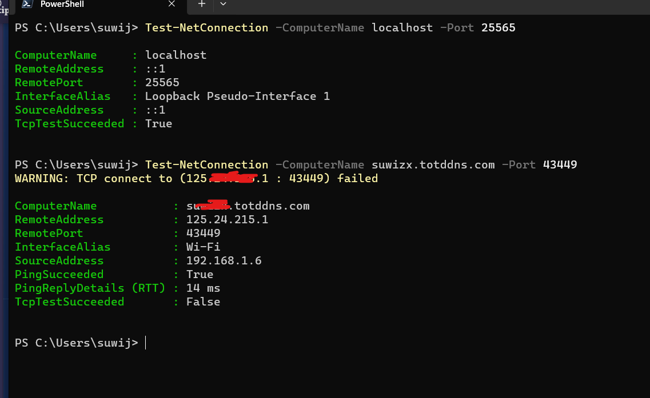
Task: Click the Wi-Fi InterfaceAlias value
Action: coord(203,247)
